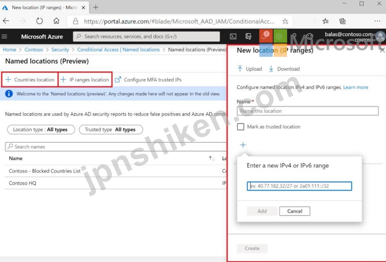Sort named locations by Name
Viewport: 386px width, 262px height.
point(212,158)
